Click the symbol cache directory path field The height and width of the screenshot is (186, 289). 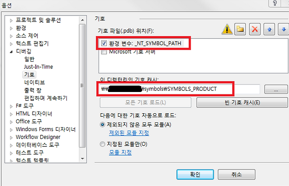click(x=179, y=89)
